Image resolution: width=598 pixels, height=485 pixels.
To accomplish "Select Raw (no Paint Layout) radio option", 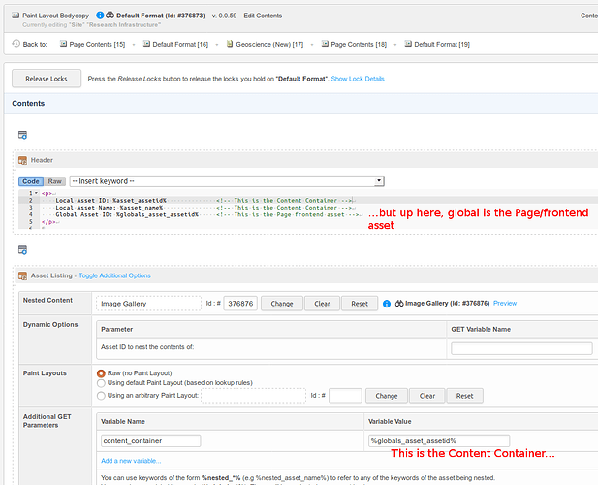I will [x=101, y=372].
